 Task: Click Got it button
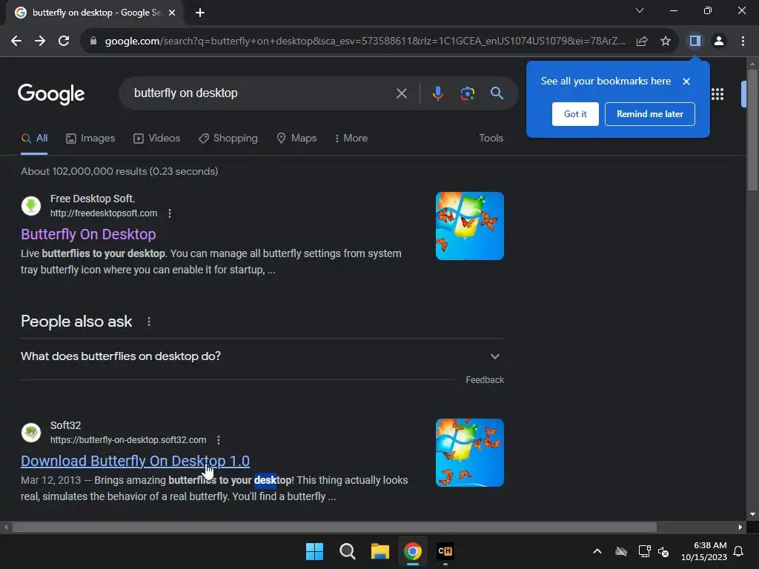click(575, 114)
